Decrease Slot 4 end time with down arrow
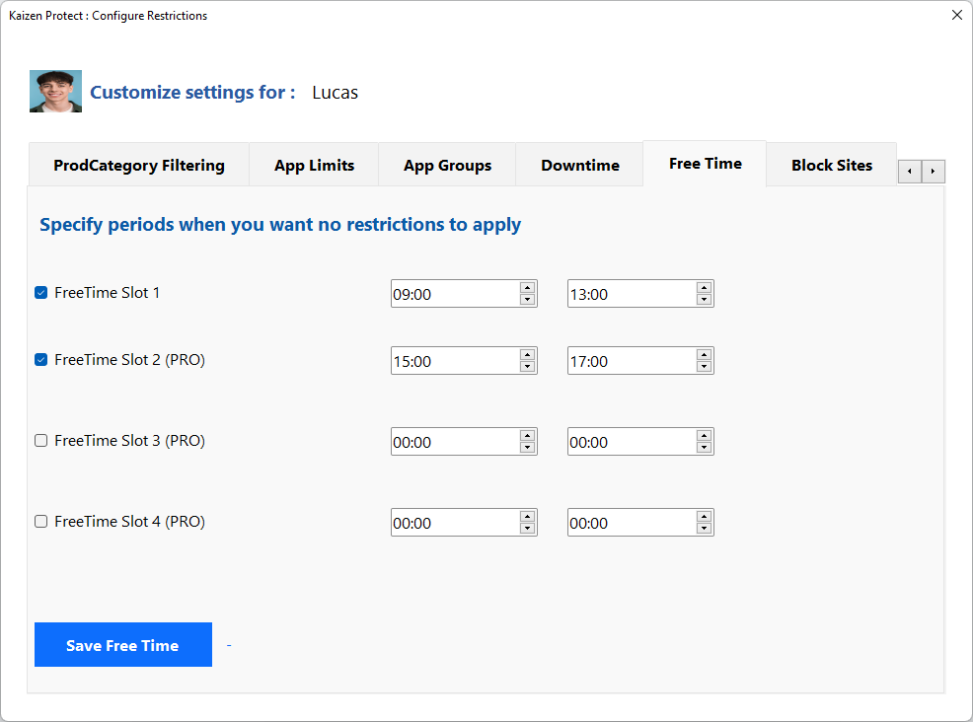The height and width of the screenshot is (722, 973). [704, 529]
